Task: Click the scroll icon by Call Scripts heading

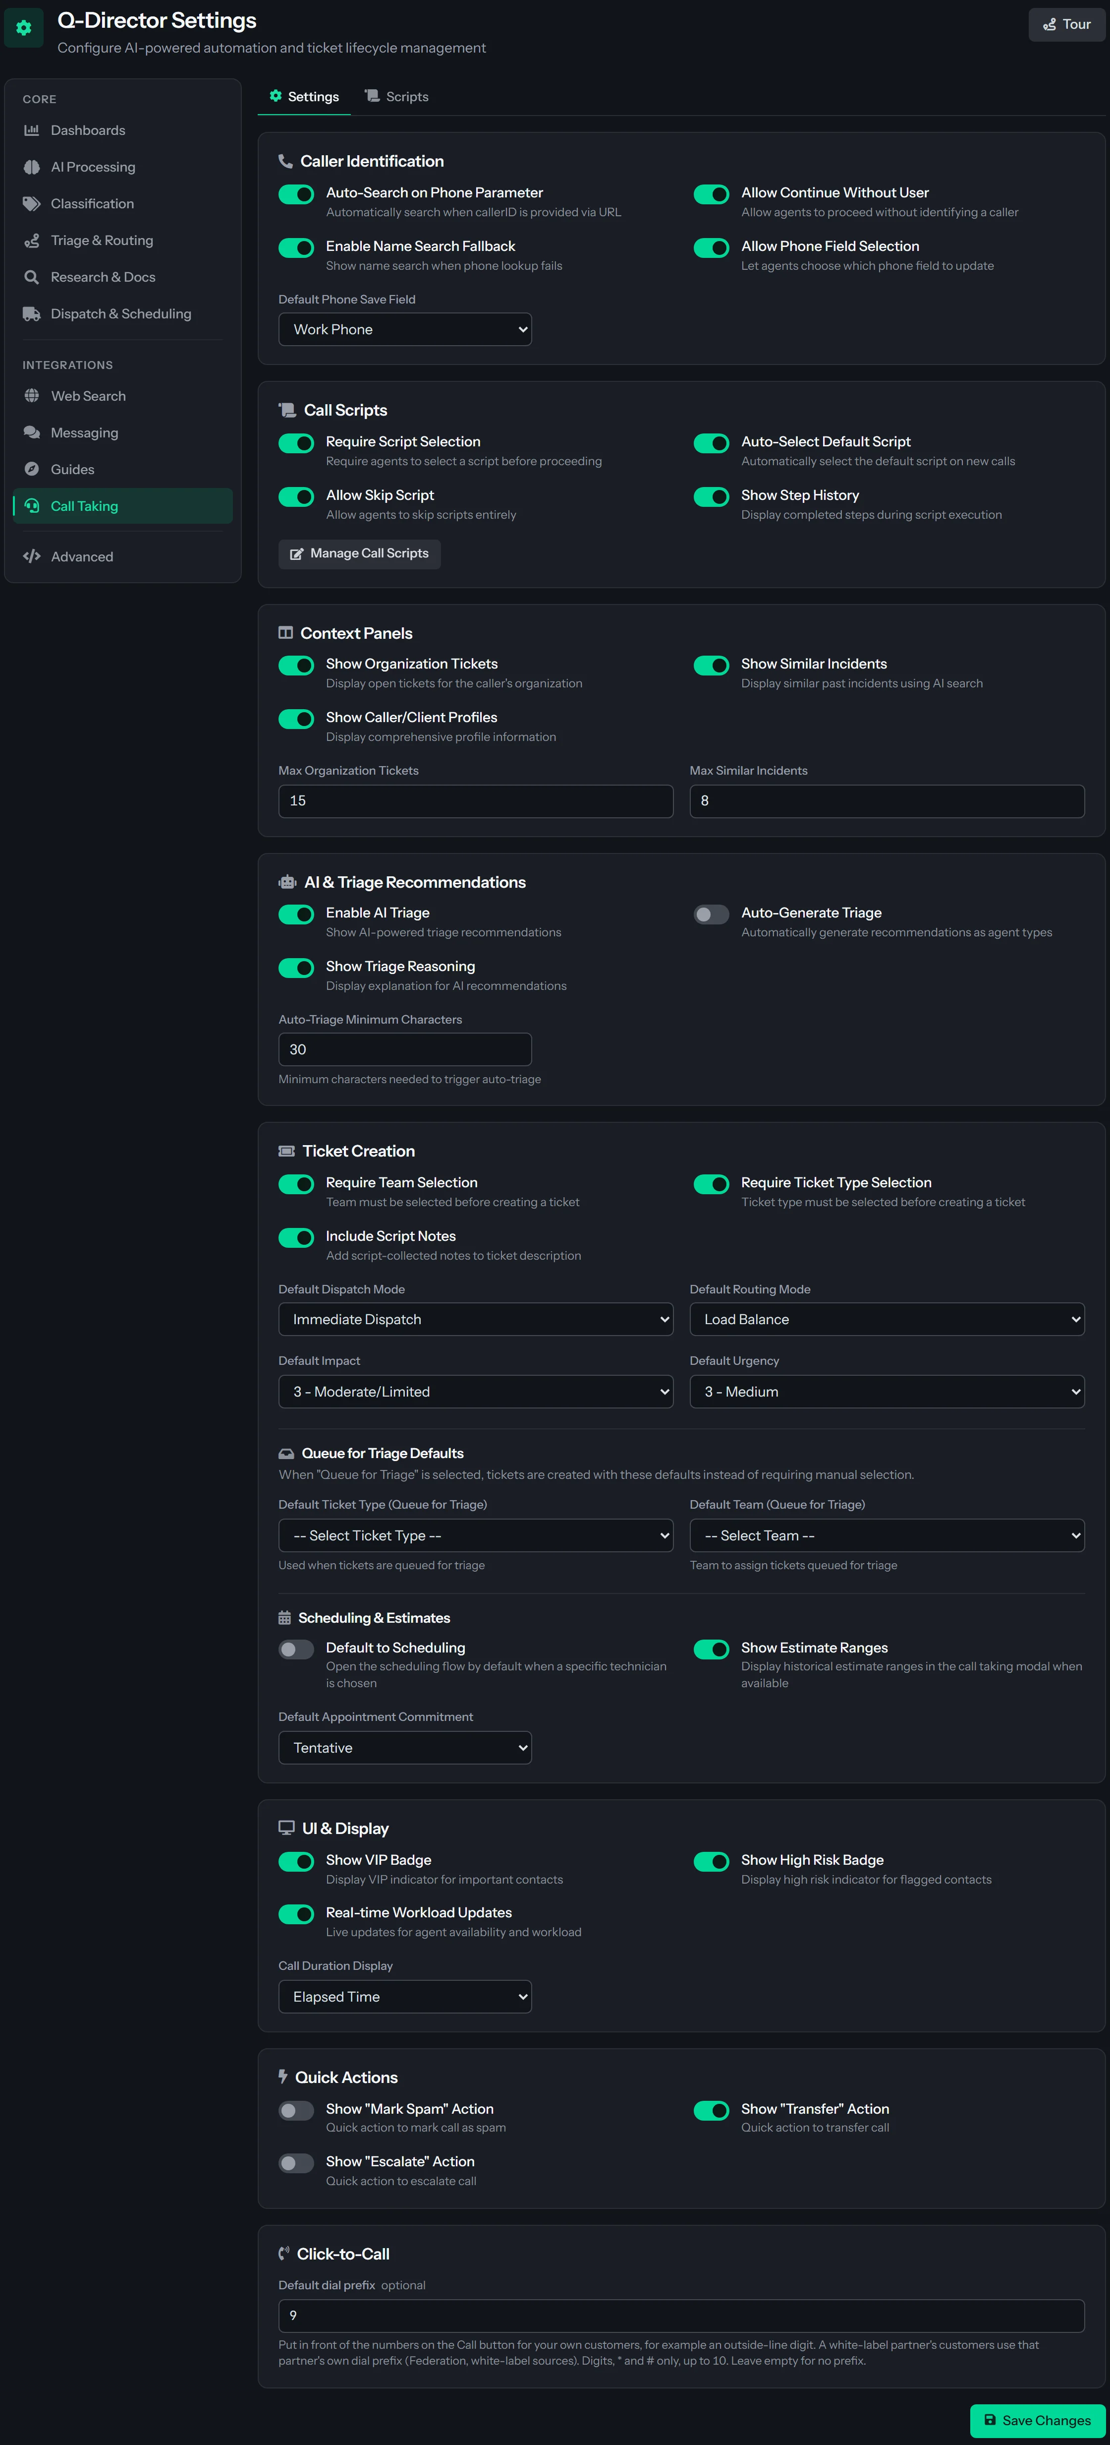Action: (x=286, y=410)
